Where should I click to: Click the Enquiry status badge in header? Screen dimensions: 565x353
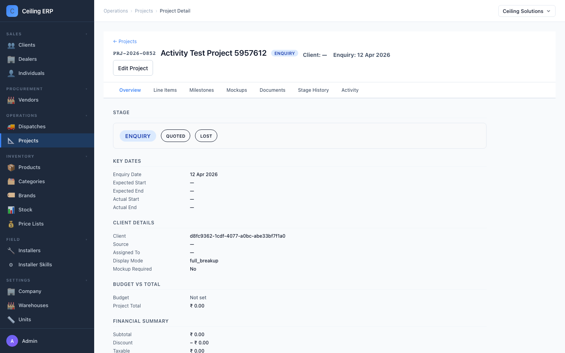click(x=284, y=53)
